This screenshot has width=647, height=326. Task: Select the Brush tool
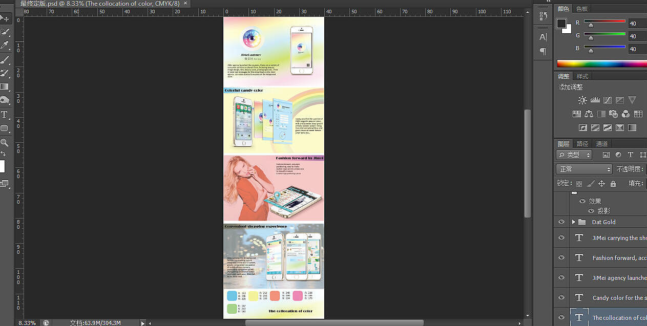tap(4, 59)
